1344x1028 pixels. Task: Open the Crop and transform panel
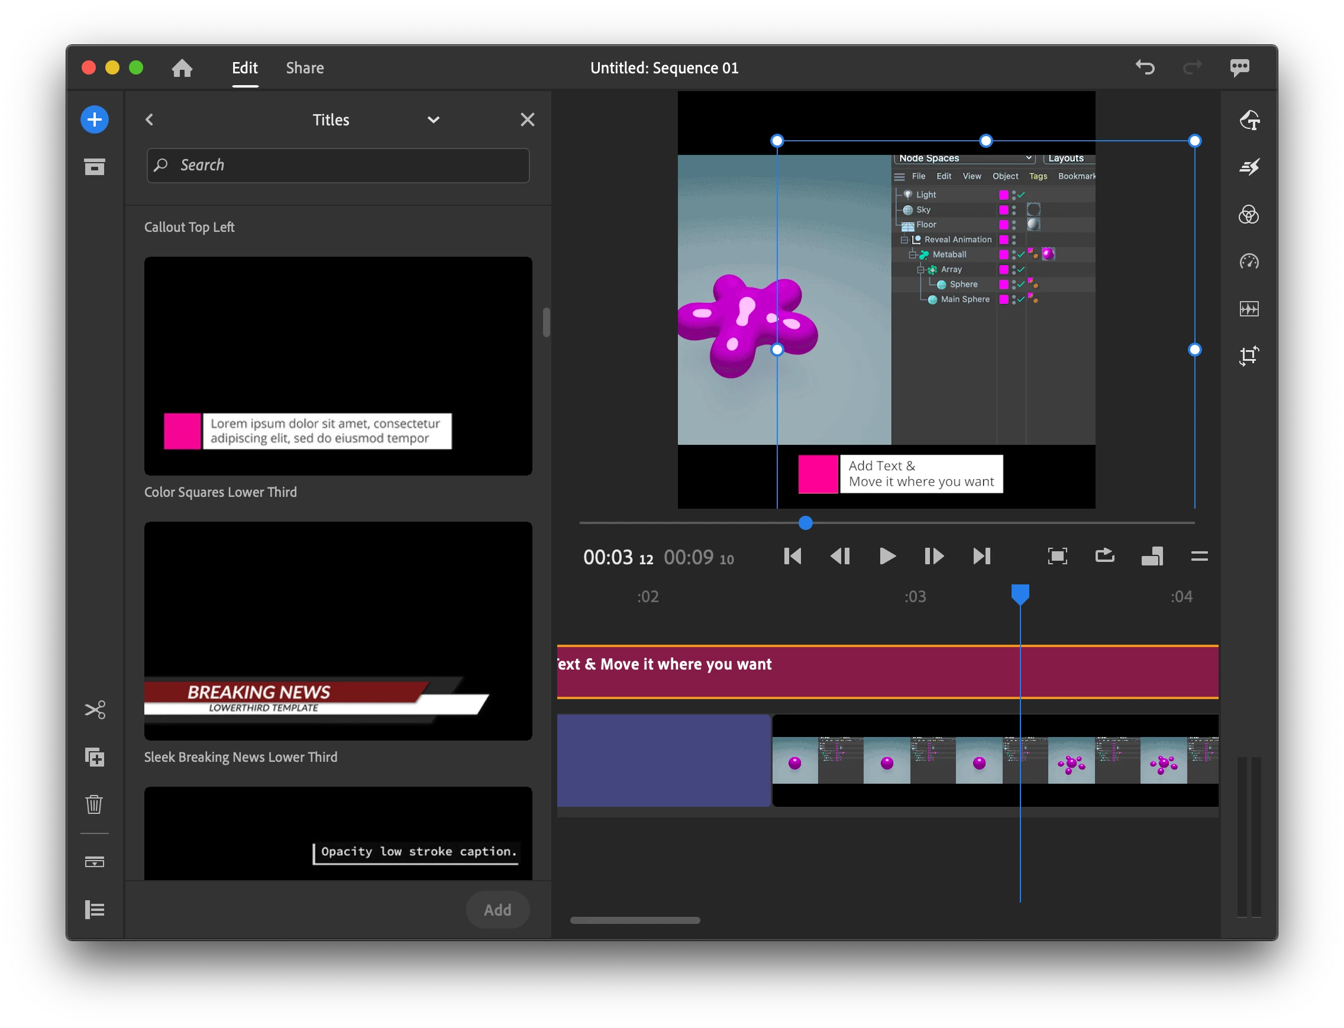[x=1249, y=355]
